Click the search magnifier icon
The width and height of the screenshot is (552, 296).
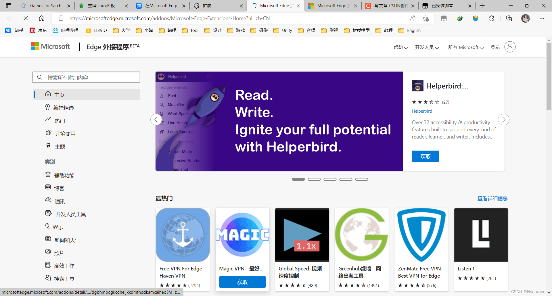click(40, 77)
